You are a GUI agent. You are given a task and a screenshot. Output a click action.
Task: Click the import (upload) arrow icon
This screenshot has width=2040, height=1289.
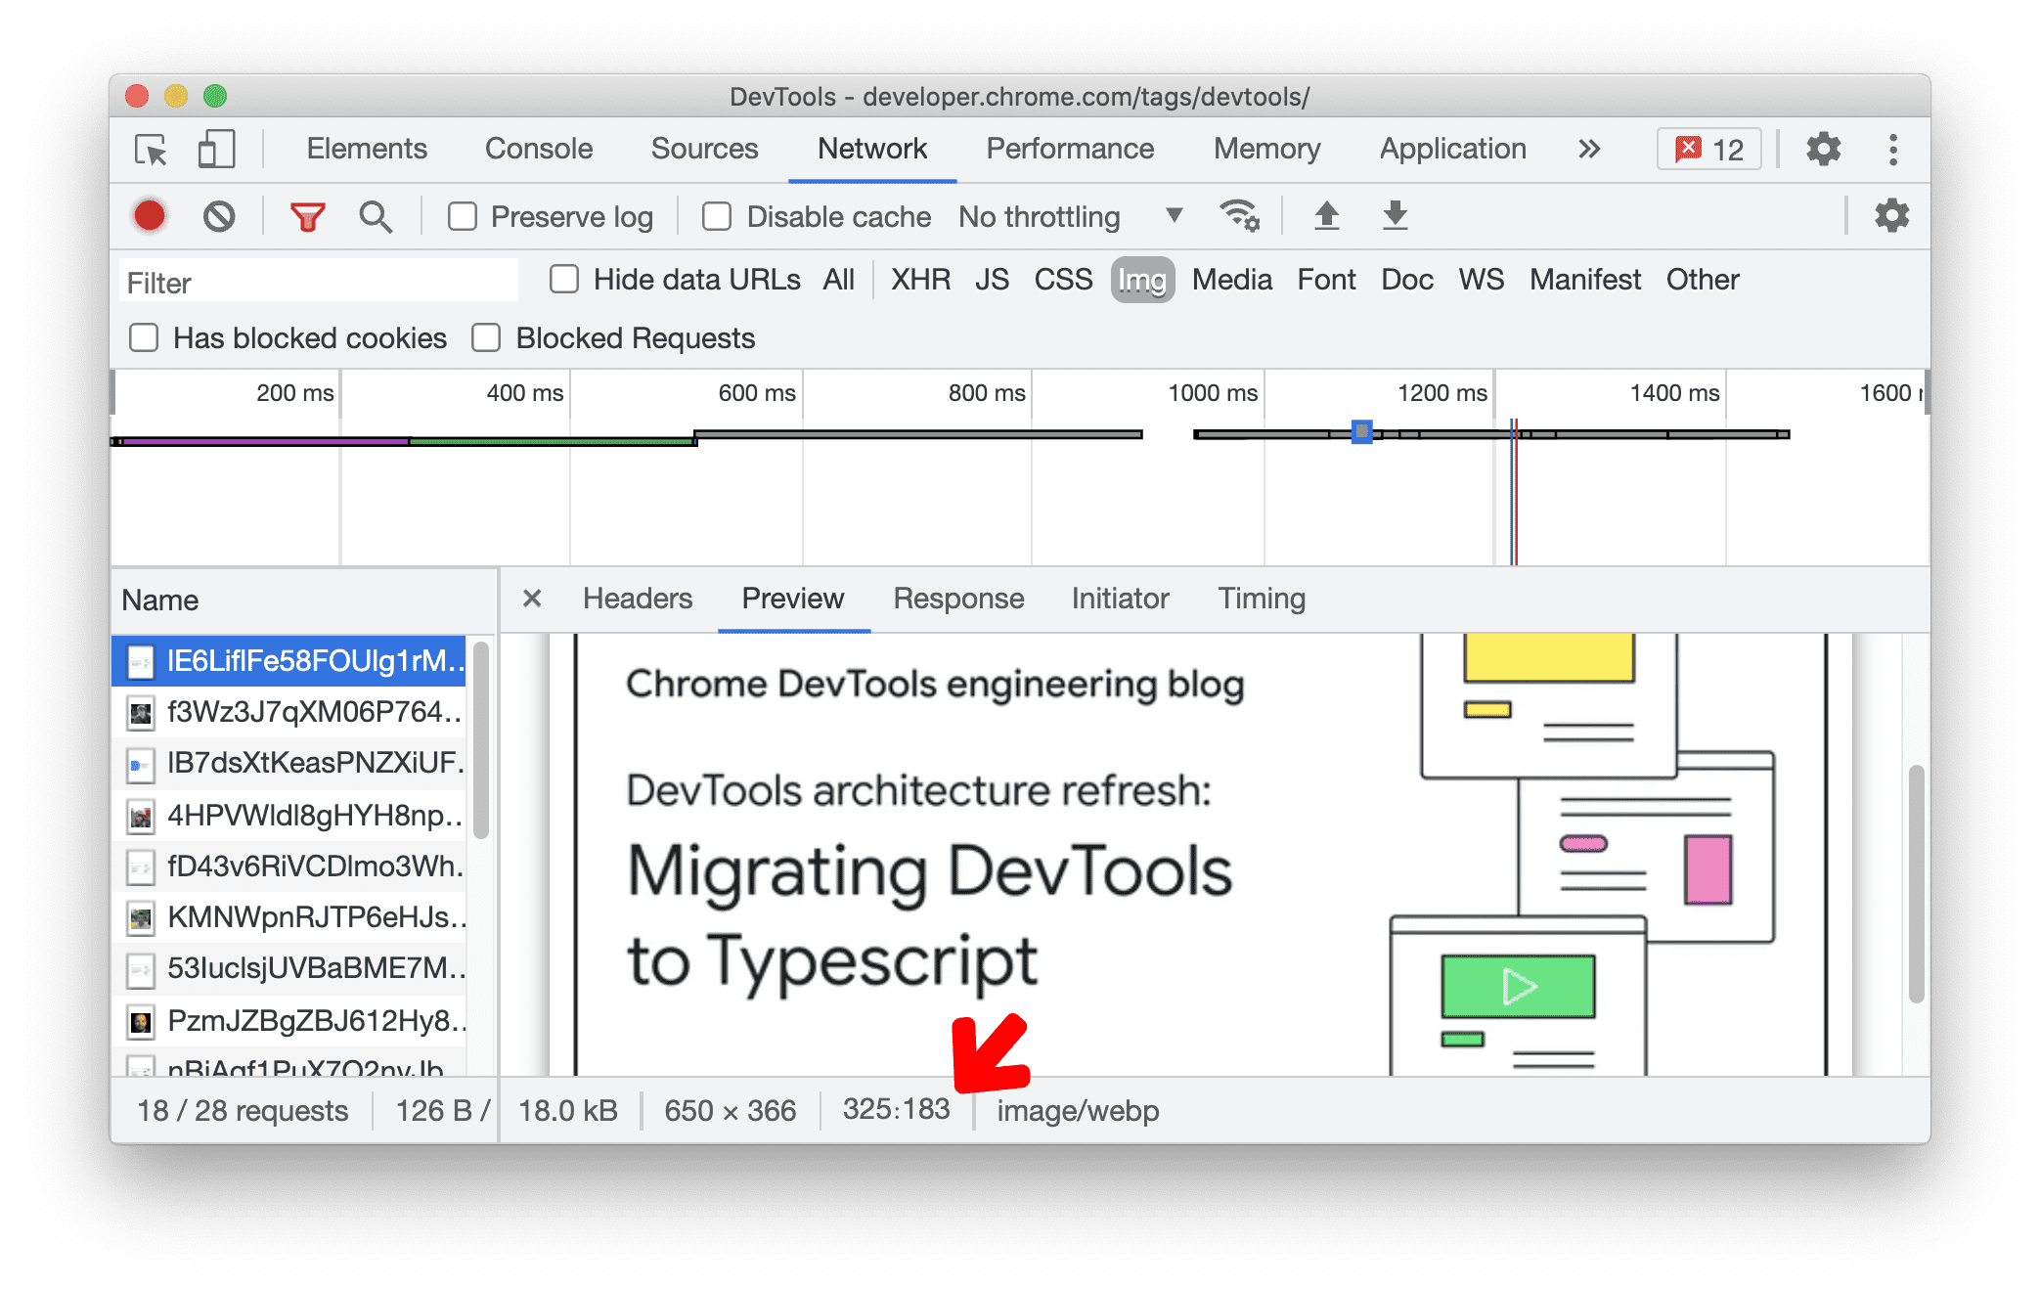[x=1326, y=217]
